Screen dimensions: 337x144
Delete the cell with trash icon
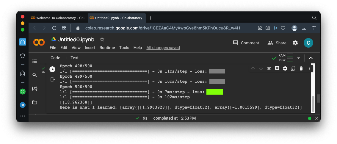click(x=301, y=68)
